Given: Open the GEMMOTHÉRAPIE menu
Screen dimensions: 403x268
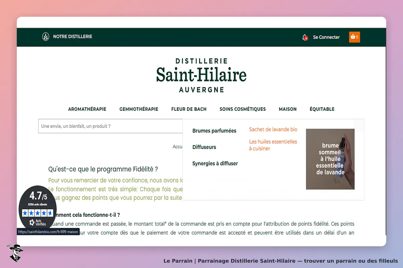Looking at the screenshot, I should point(139,109).
